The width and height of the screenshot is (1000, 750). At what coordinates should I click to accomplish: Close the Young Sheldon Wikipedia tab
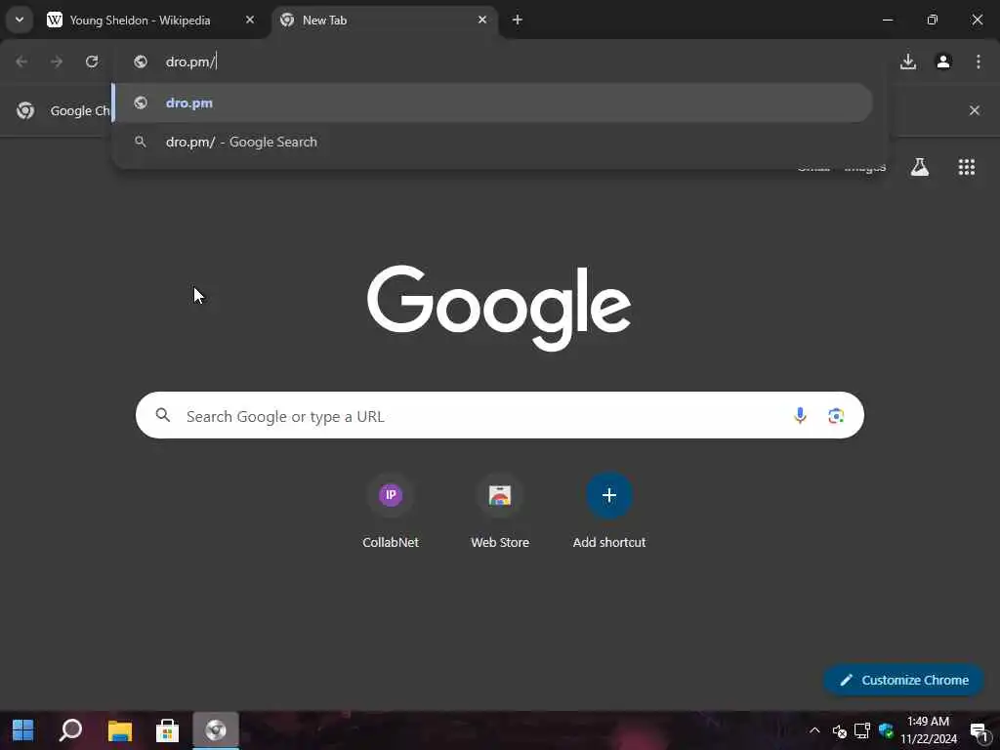pyautogui.click(x=250, y=20)
